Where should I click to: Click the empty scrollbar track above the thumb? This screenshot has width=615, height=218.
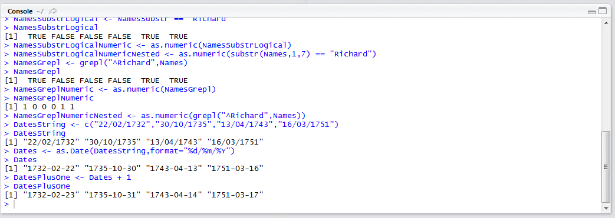point(606,79)
